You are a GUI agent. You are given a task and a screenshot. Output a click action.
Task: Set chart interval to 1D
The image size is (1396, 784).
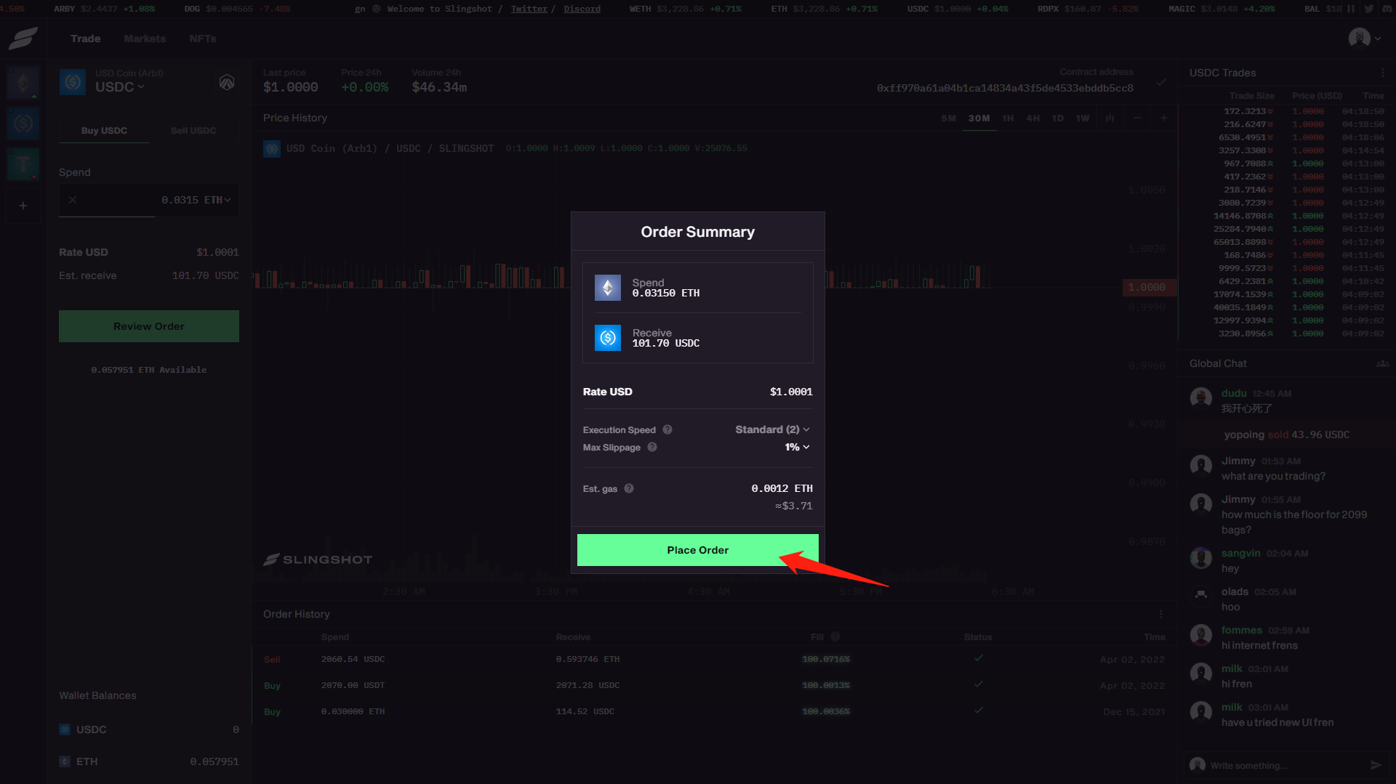click(x=1058, y=118)
